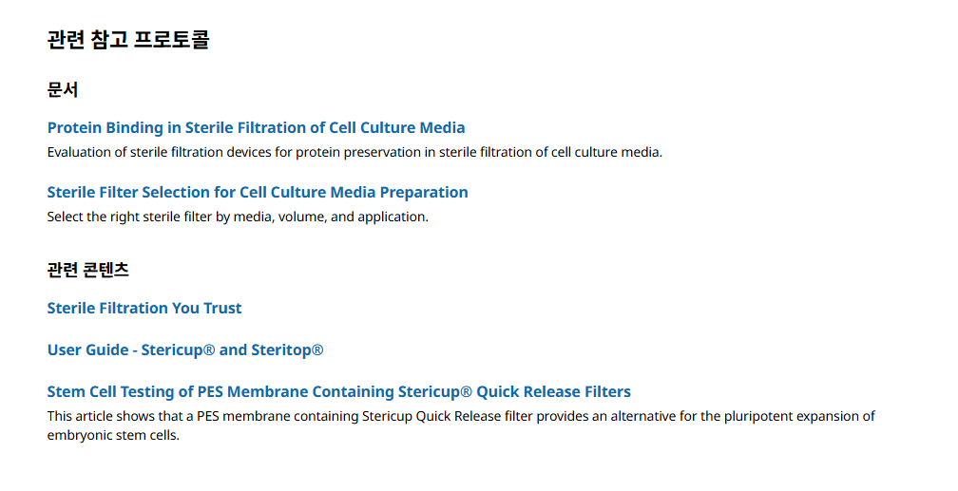Click the ® symbol after Steritop
Image resolution: width=958 pixels, height=491 pixels.
point(317,350)
